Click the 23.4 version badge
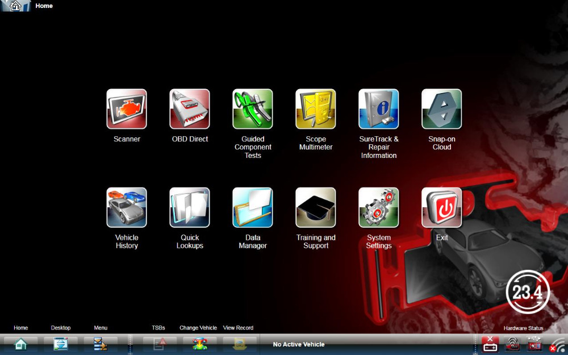Viewport: 568px width, 355px height. [x=528, y=292]
